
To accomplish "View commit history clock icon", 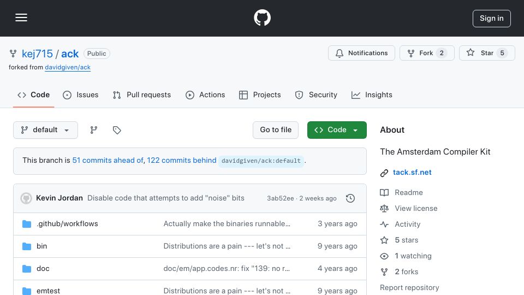I will (x=350, y=198).
